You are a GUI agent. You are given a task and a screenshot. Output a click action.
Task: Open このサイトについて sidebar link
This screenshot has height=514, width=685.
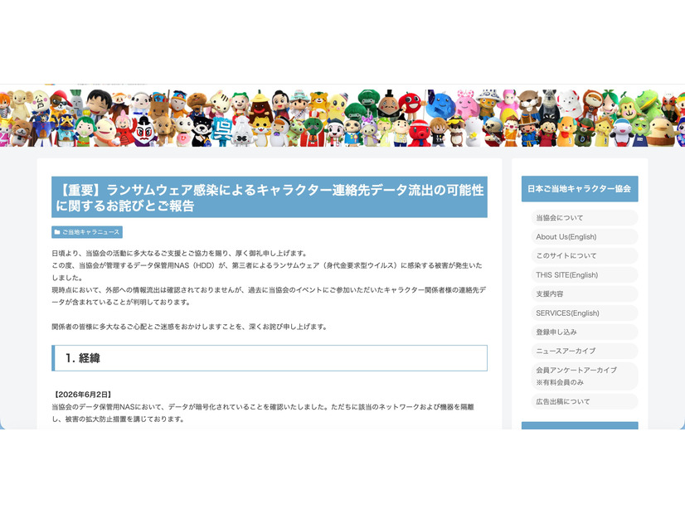(x=584, y=255)
